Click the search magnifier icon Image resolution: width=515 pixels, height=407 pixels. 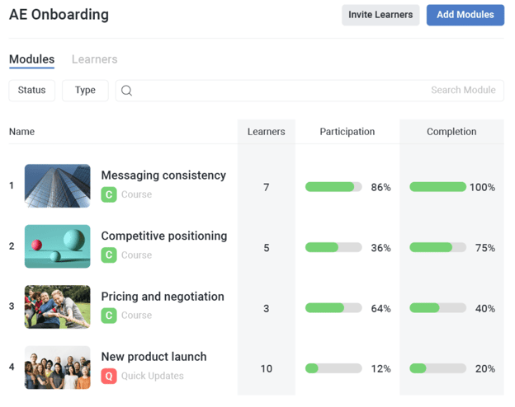pyautogui.click(x=126, y=91)
